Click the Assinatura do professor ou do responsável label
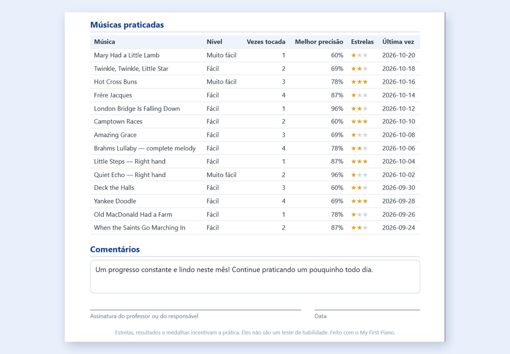Viewport: 510px width, 354px height. 144,316
